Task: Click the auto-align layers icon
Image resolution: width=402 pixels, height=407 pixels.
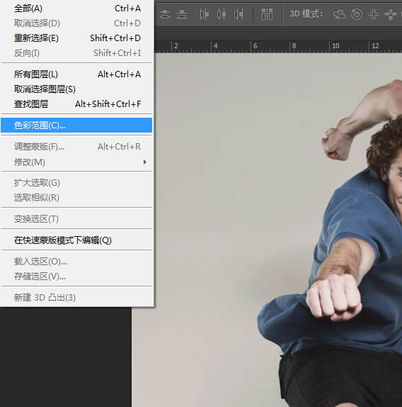Action: click(267, 14)
